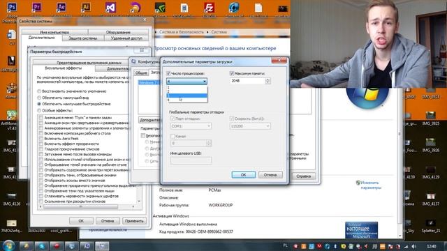The image size is (447, 251).
Task: Select the IMG_4137 desktop image file
Action: tap(430, 199)
